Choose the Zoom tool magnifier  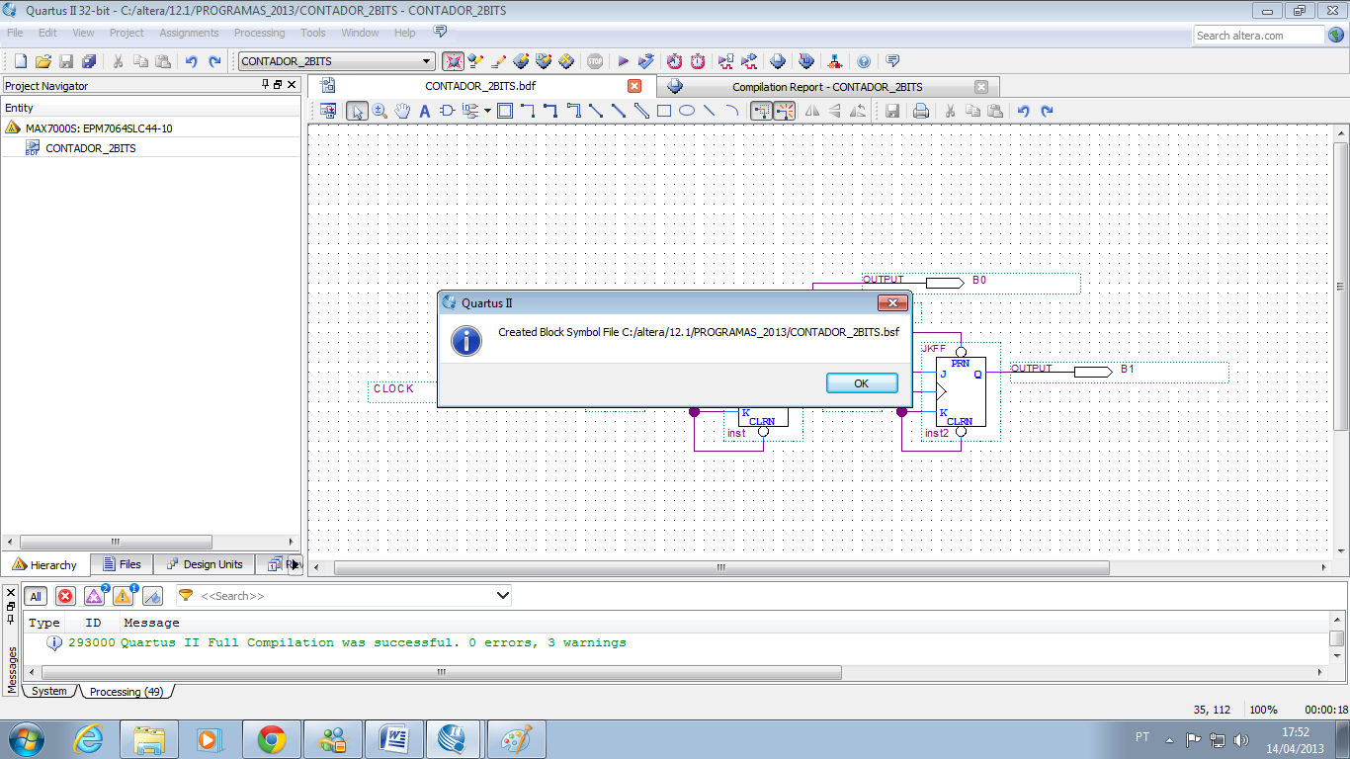coord(380,111)
